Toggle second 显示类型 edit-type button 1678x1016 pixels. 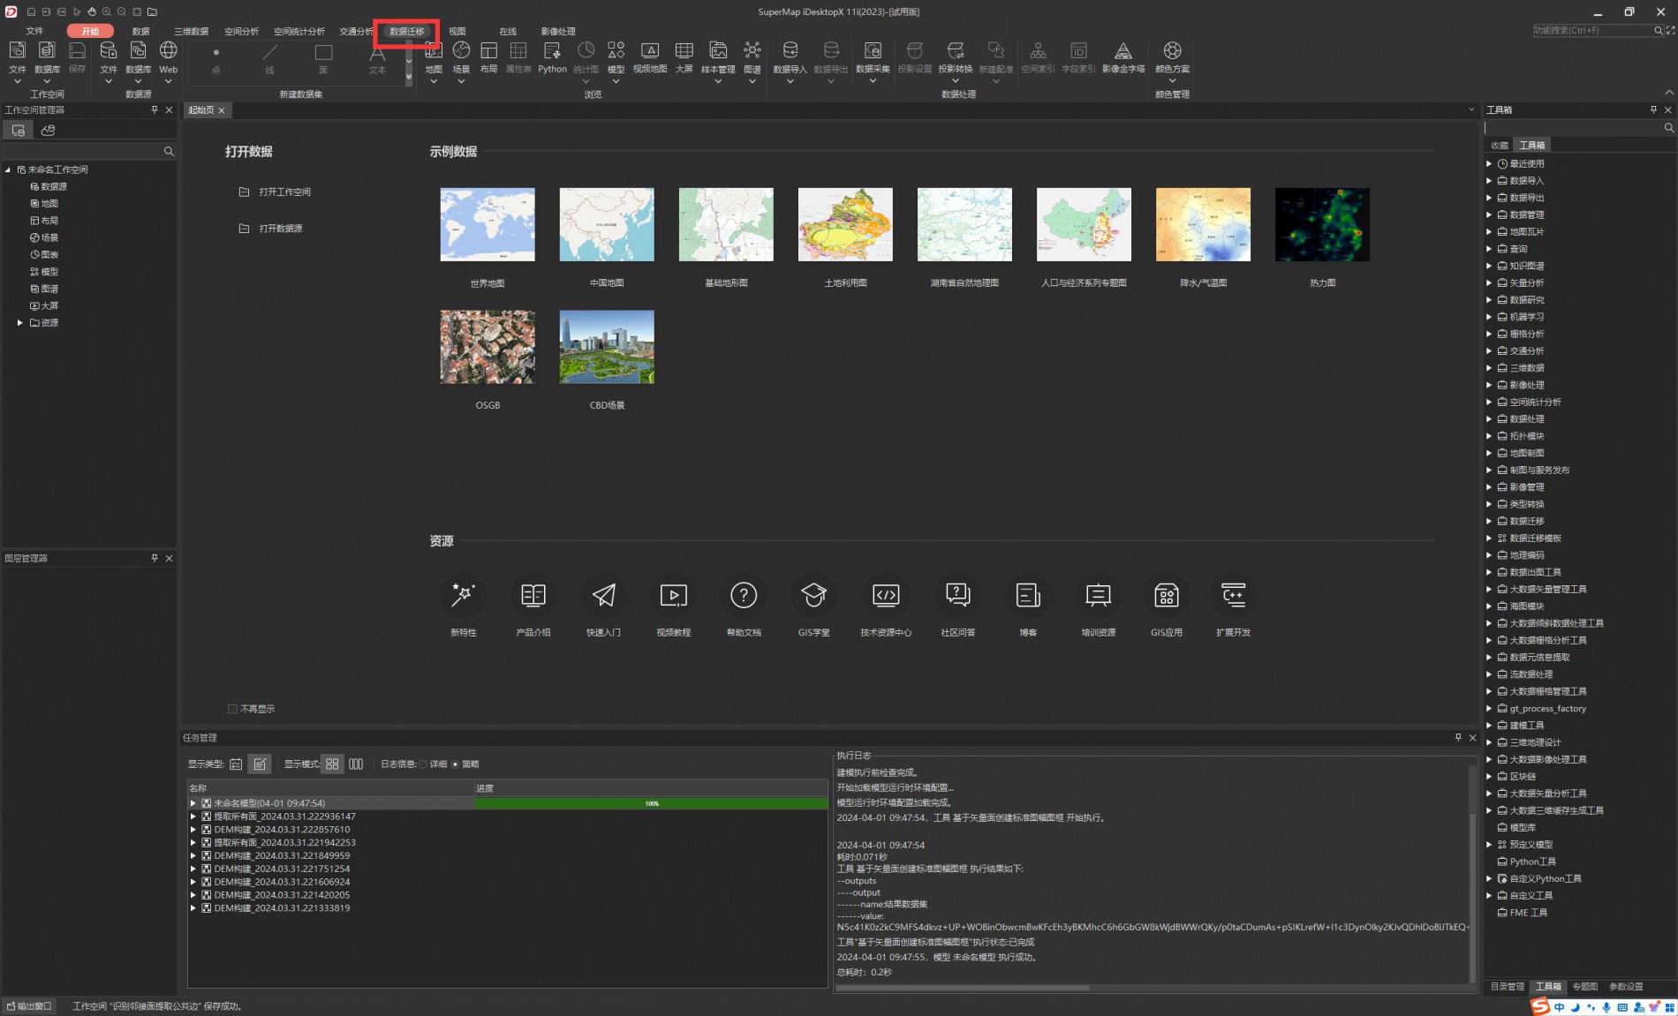point(260,764)
